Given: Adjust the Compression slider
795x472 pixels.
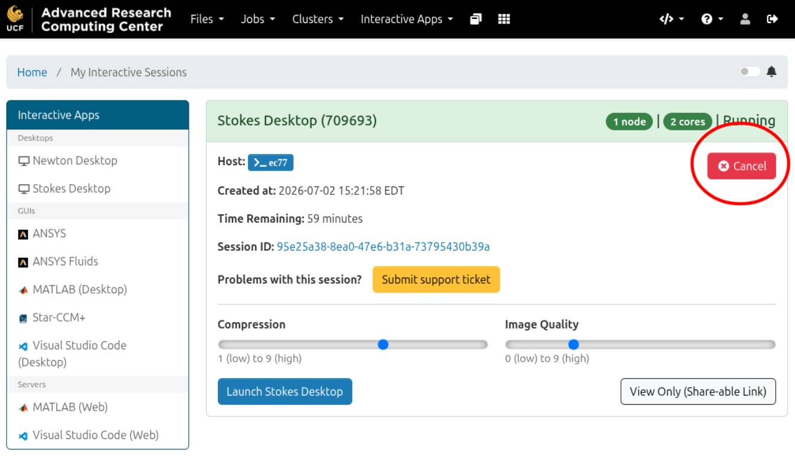Looking at the screenshot, I should pos(353,345).
